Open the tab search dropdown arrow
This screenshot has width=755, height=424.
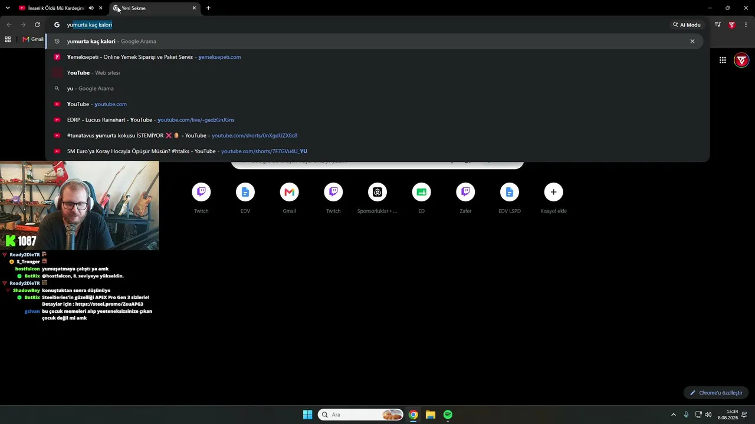pos(8,8)
